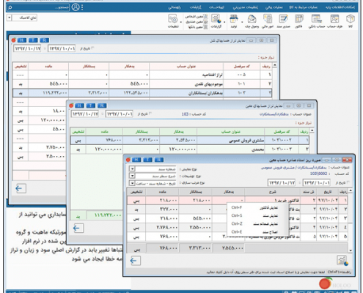Open معین بانکها (banks ledger) shortcut
The height and width of the screenshot is (293, 363).
tap(197, 27)
